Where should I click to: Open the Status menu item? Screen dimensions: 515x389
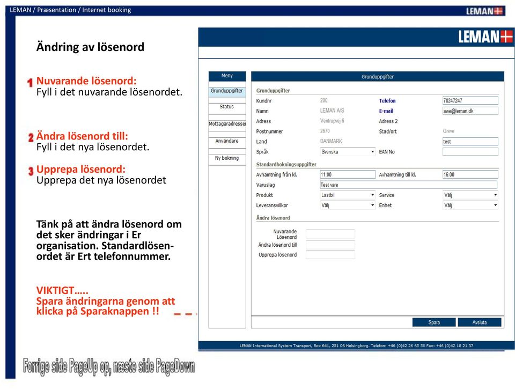[x=227, y=107]
